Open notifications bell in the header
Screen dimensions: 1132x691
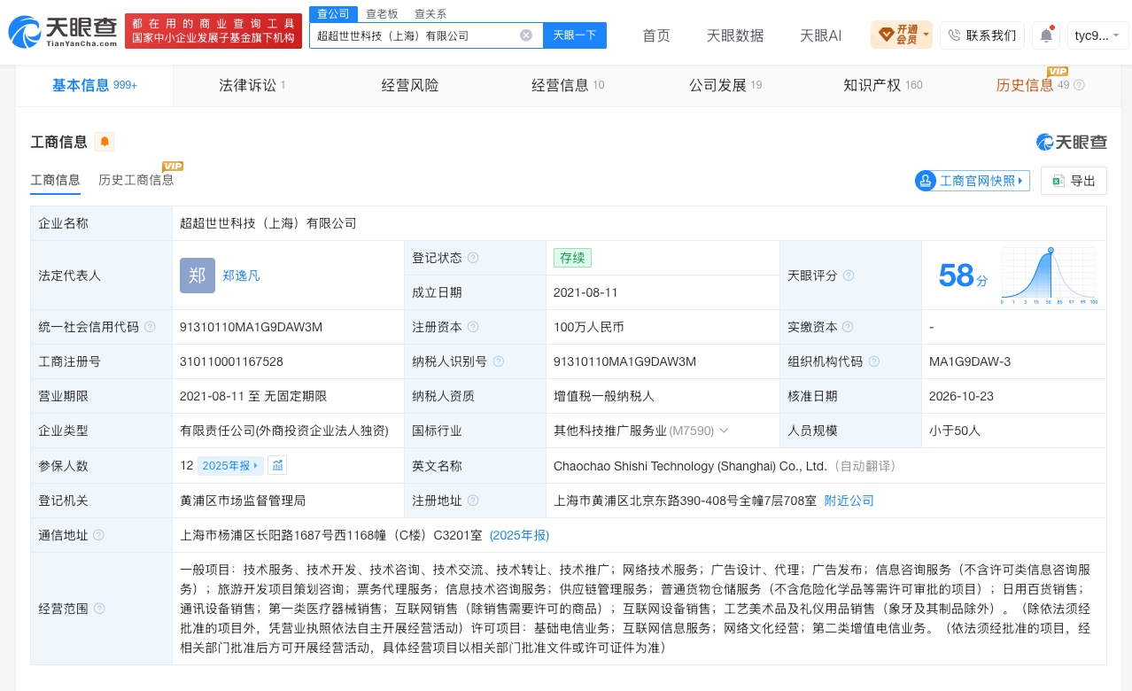[x=1046, y=35]
